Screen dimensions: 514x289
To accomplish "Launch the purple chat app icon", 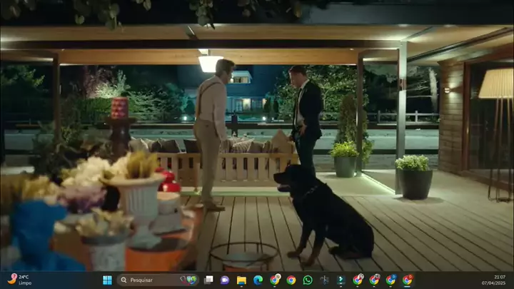I will [x=225, y=280].
